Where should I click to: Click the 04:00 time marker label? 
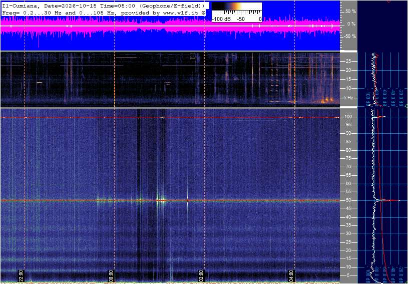[291, 276]
